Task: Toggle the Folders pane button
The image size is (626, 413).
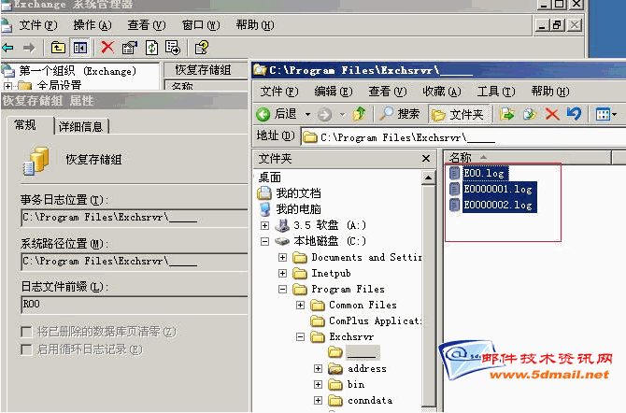Action: (x=458, y=114)
